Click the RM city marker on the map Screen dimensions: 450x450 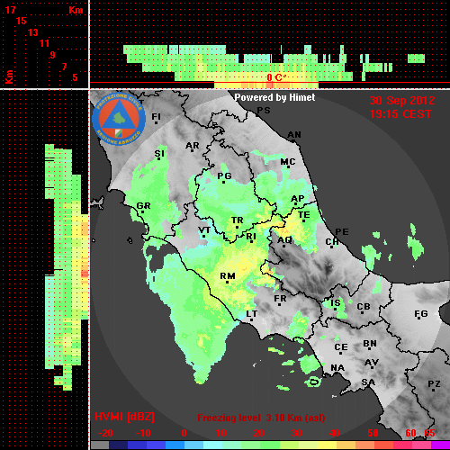pos(227,283)
